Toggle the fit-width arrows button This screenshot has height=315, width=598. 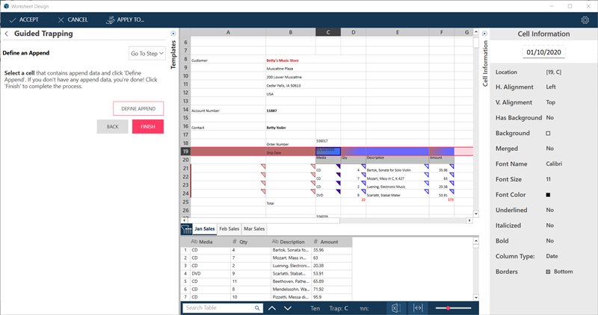419,308
